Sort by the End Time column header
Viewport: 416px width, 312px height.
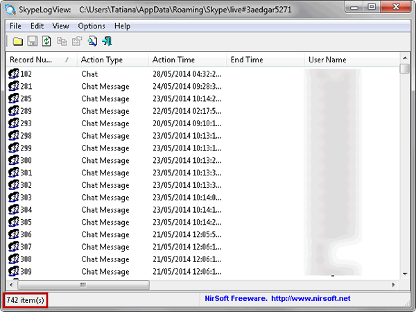266,60
